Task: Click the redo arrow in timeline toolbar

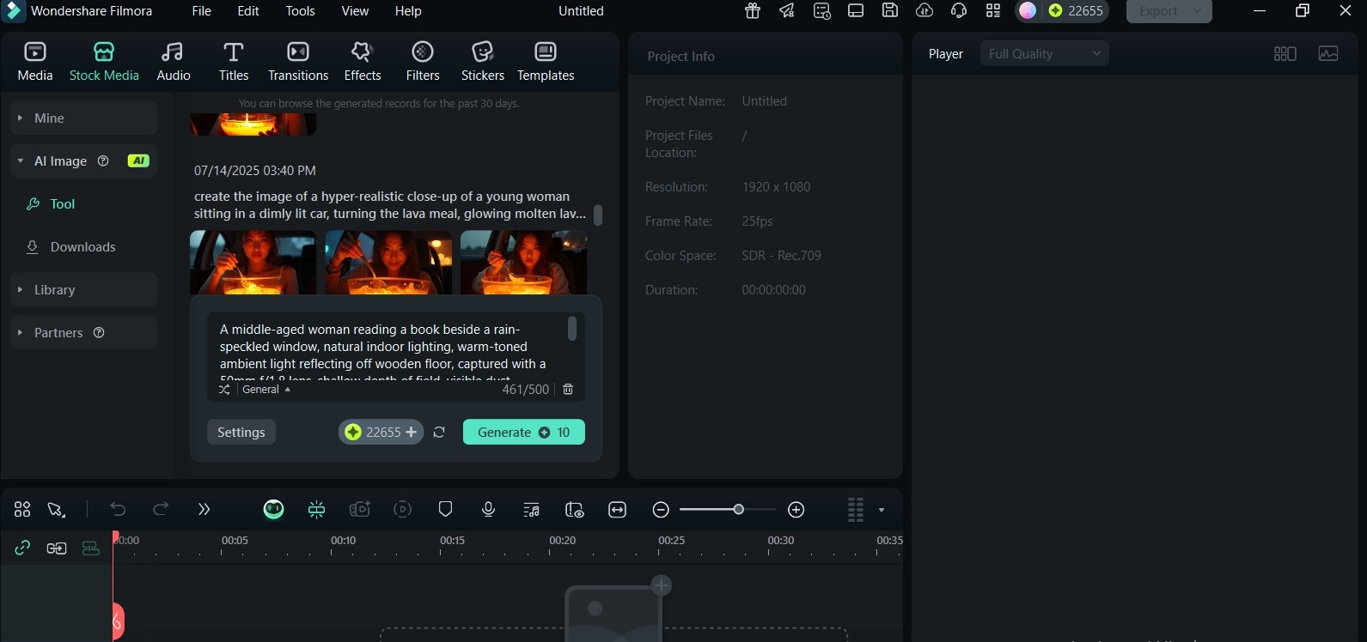Action: click(161, 509)
